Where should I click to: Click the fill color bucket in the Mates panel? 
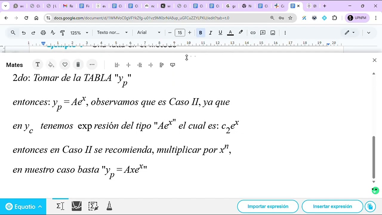pos(51,65)
